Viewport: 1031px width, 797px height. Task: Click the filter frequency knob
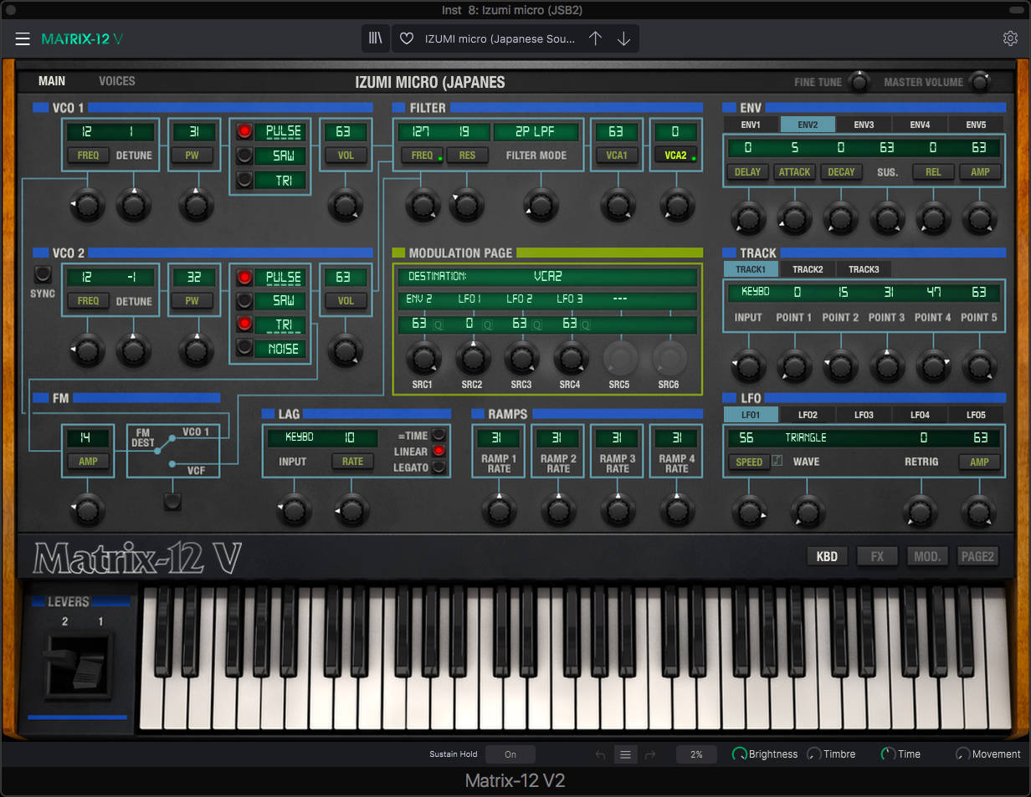coord(422,204)
